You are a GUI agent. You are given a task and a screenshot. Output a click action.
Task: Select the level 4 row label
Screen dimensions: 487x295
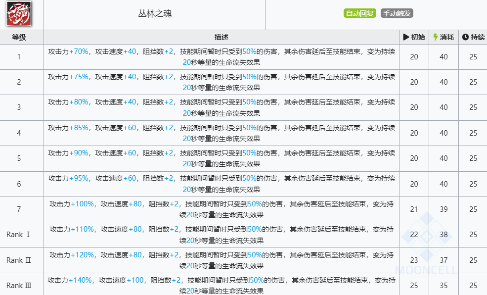(x=19, y=133)
